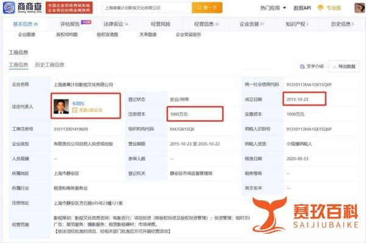
Task: Switch to the 经营信息 tab
Action: click(x=206, y=24)
